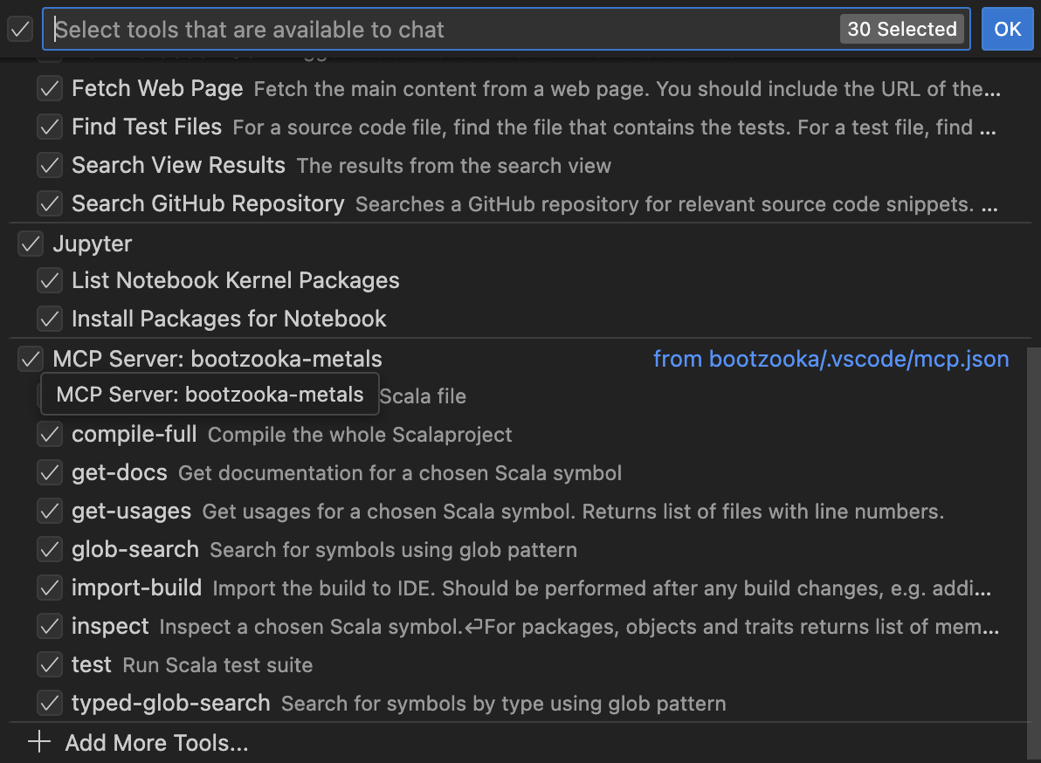Image resolution: width=1041 pixels, height=763 pixels.
Task: Toggle the Jupyter group checkbox
Action: (x=31, y=244)
